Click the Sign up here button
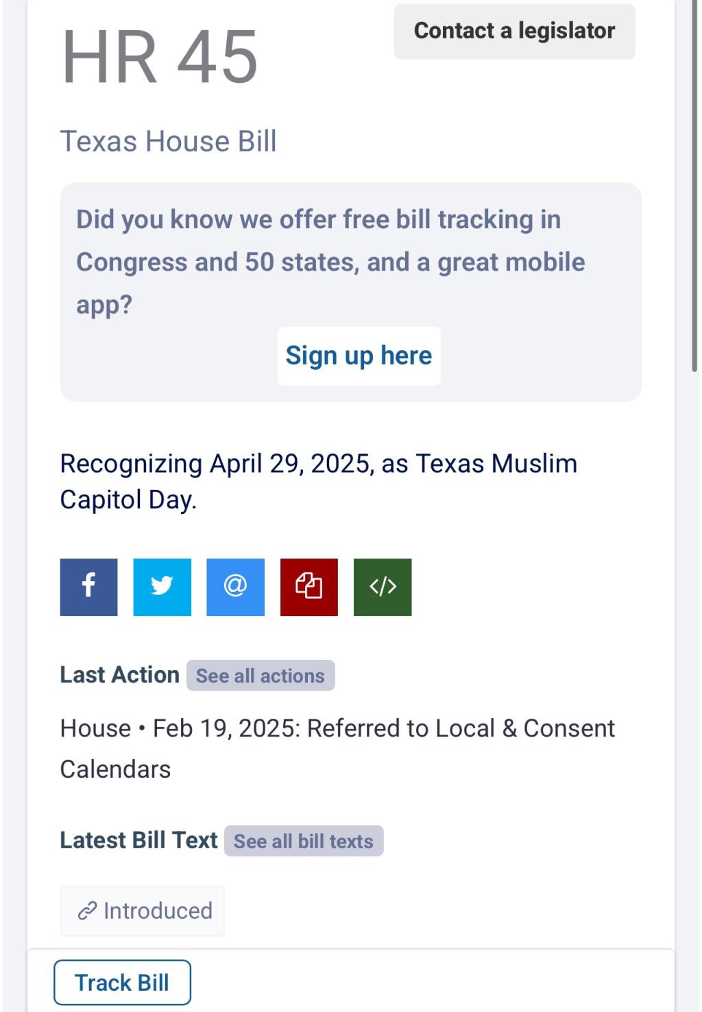Screen dimensions: 702x1012 coord(359,356)
